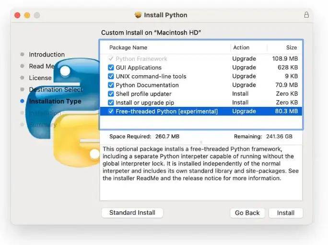This screenshot has height=245, width=328.
Task: Select Free-threaded Python [experimental] row label
Action: pos(166,111)
